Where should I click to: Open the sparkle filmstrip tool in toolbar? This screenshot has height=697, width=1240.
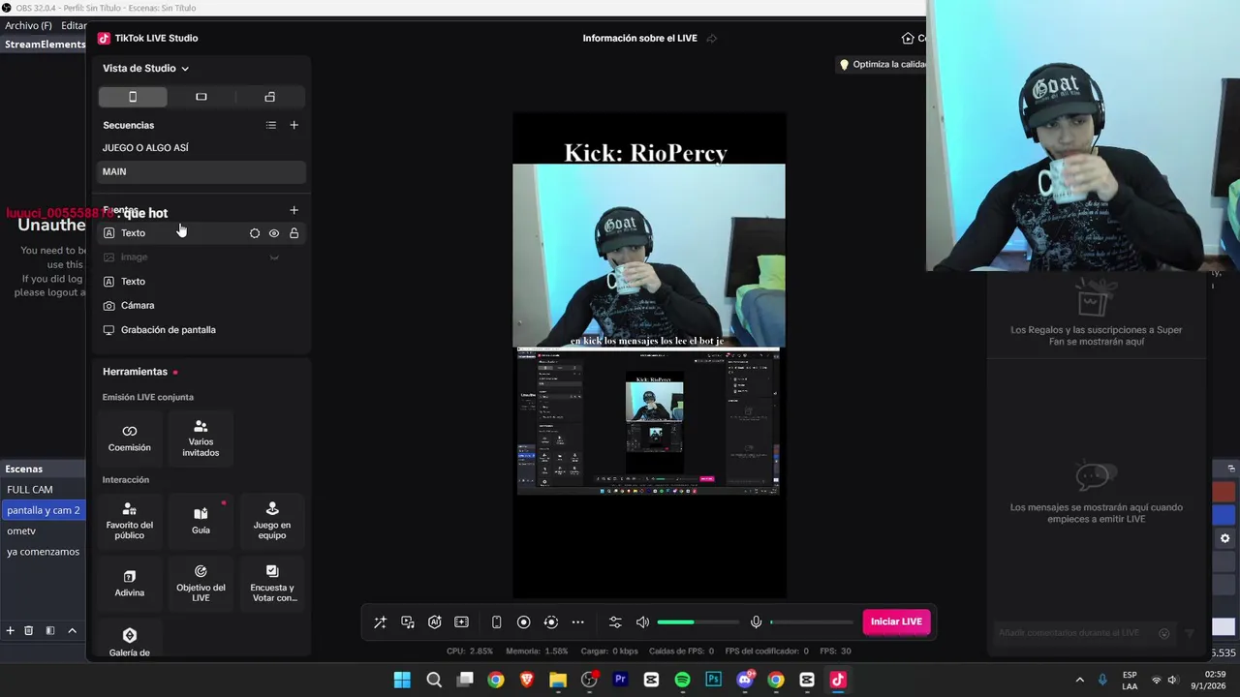pyautogui.click(x=461, y=622)
